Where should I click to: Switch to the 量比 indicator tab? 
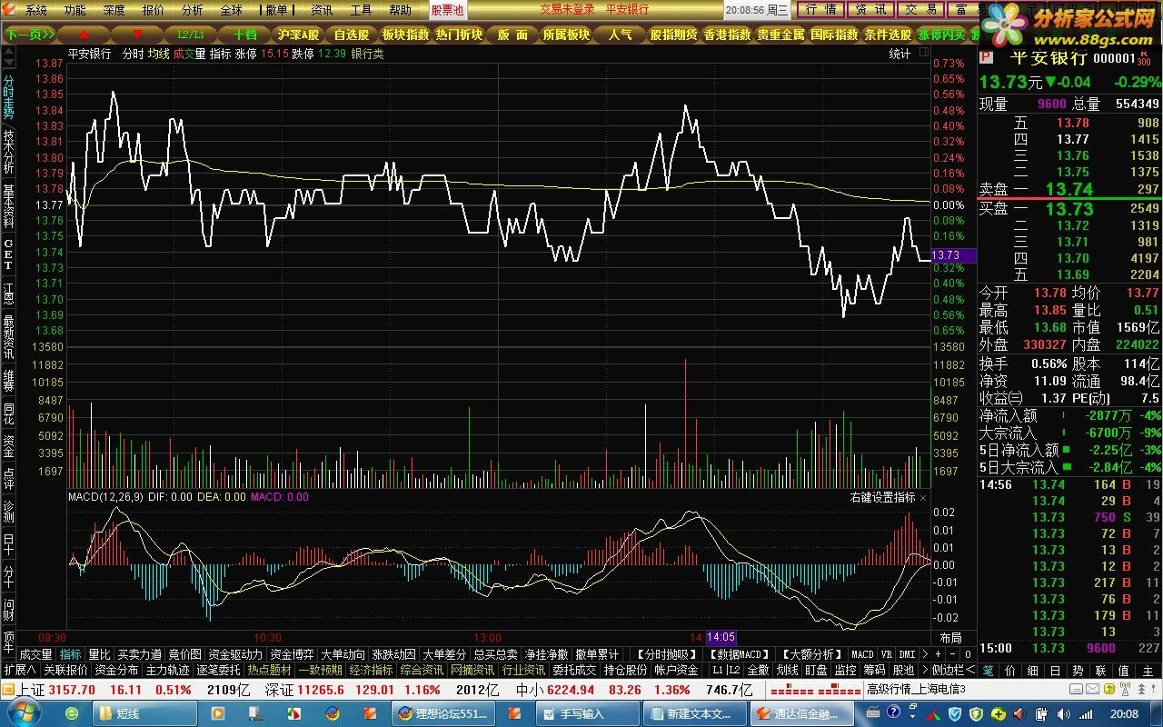[x=99, y=654]
